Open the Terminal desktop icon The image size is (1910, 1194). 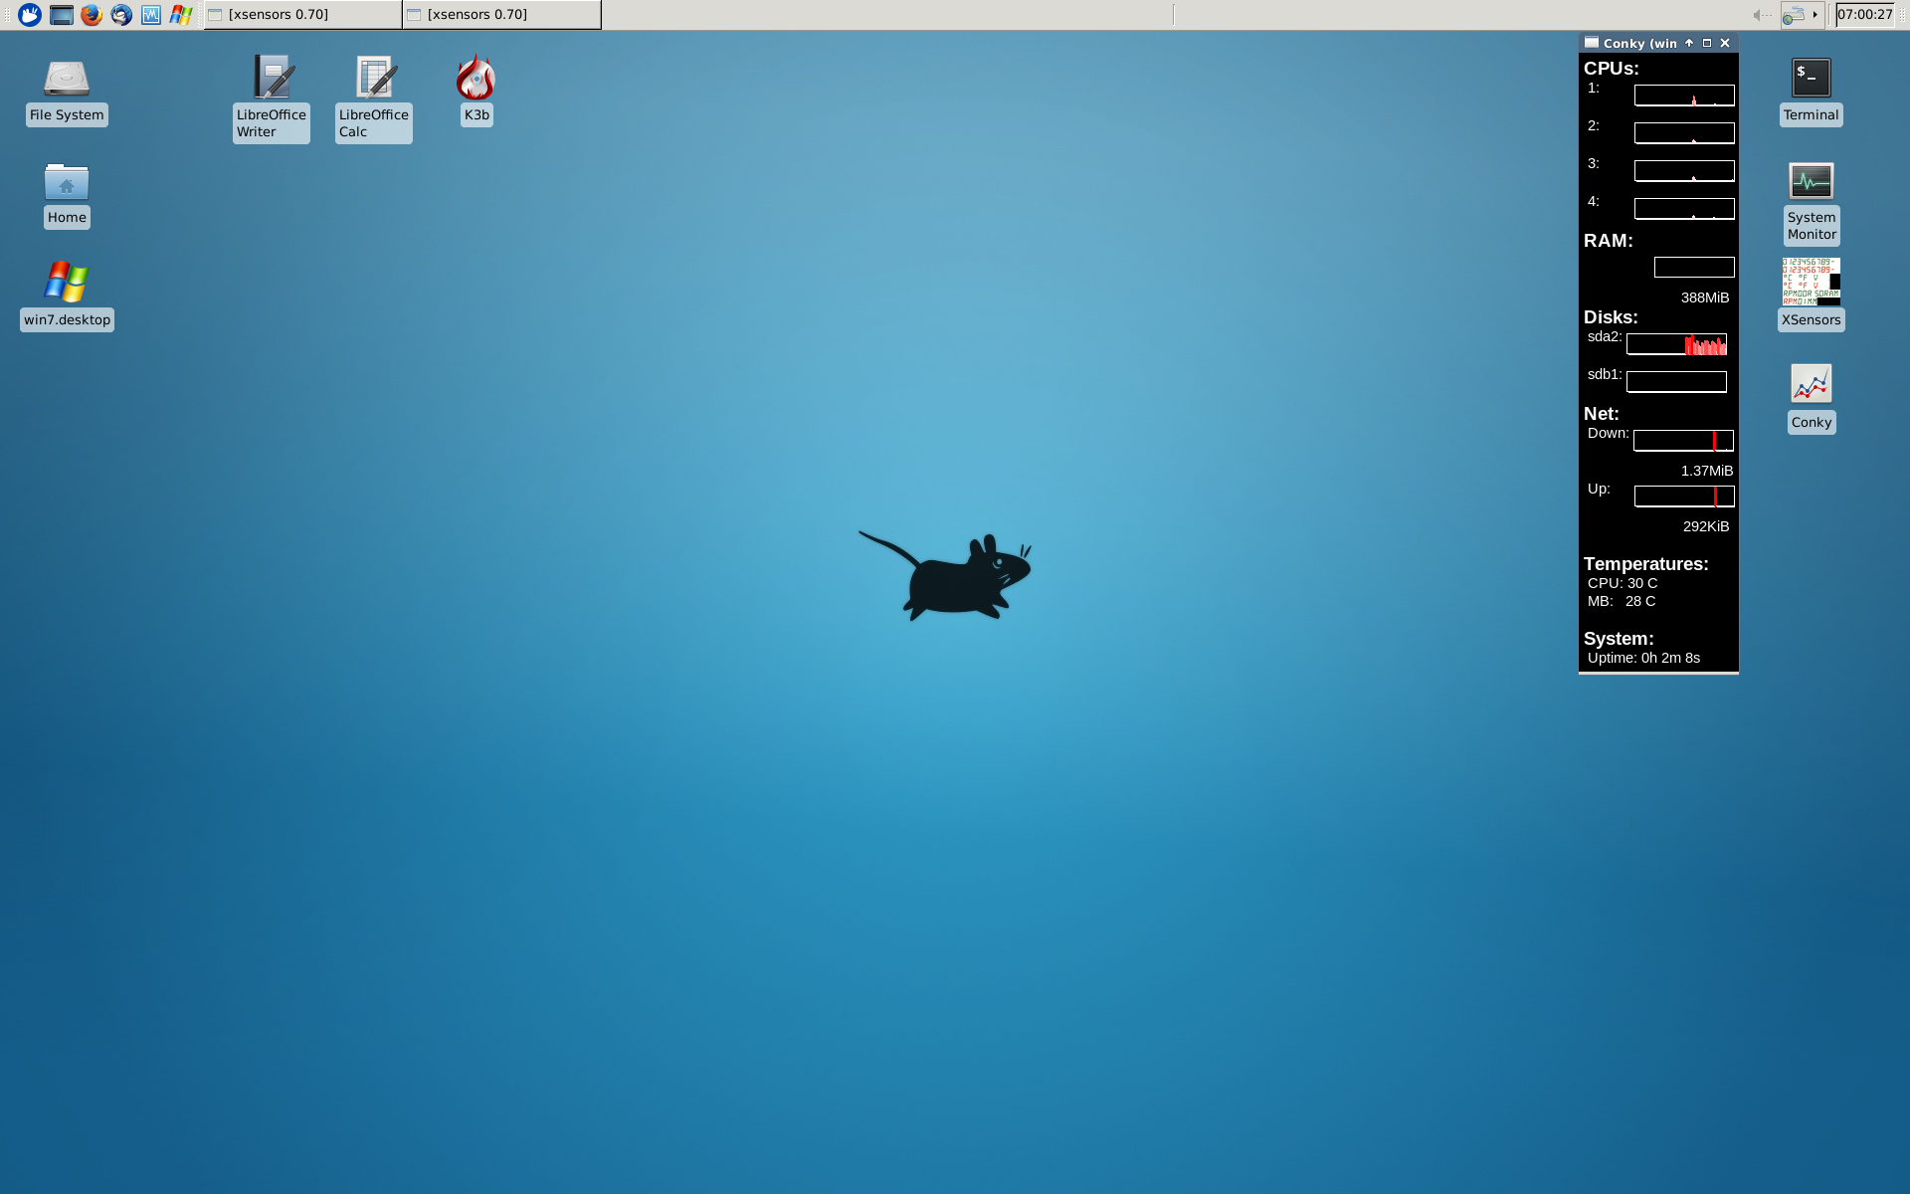coord(1811,79)
